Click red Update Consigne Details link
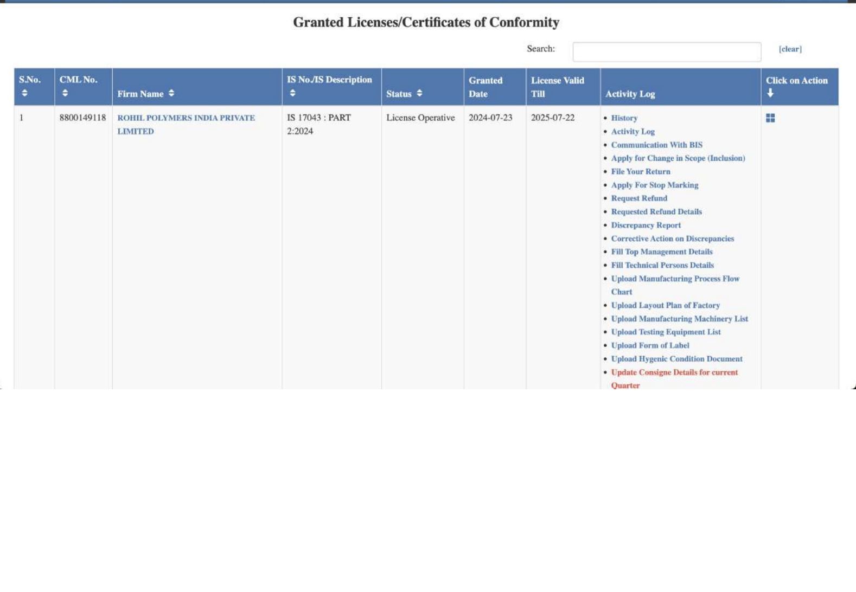Image resolution: width=856 pixels, height=592 pixels. pyautogui.click(x=674, y=372)
